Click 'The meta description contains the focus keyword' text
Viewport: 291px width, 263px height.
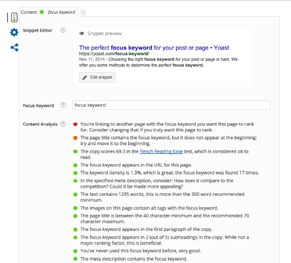(x=134, y=259)
